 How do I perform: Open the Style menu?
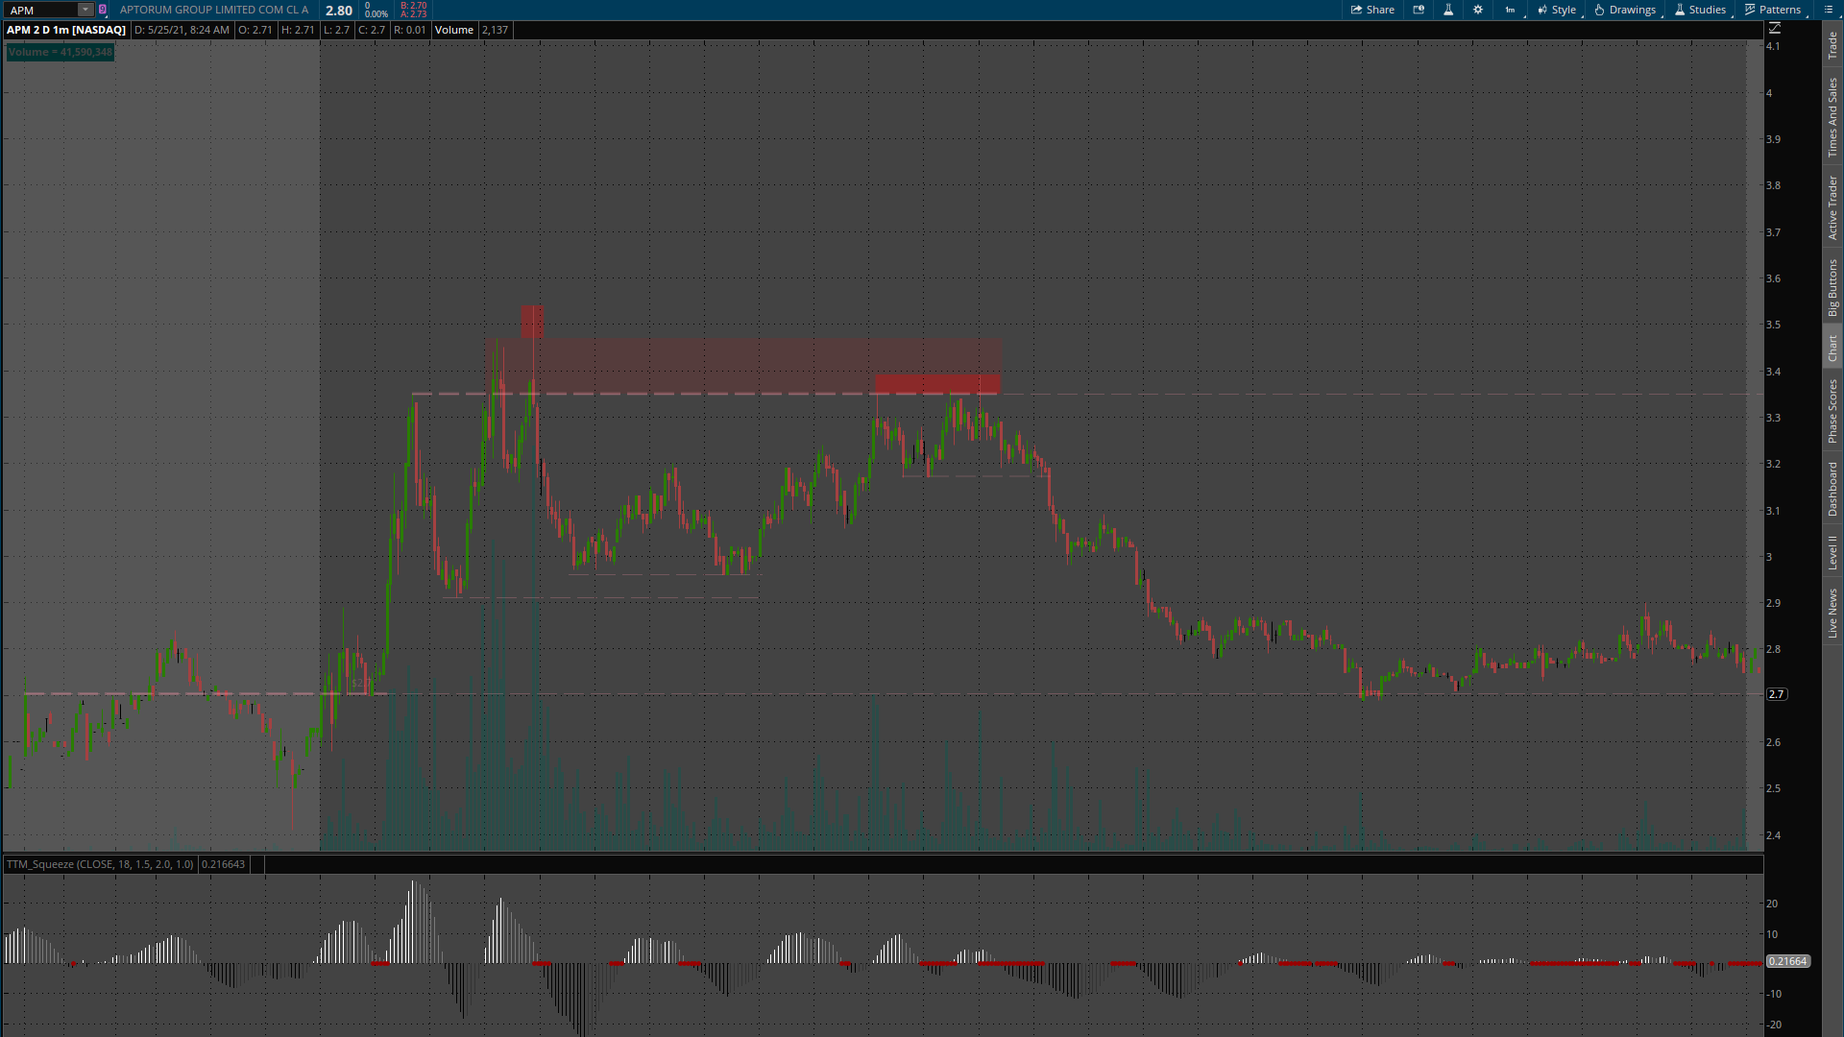[1557, 10]
